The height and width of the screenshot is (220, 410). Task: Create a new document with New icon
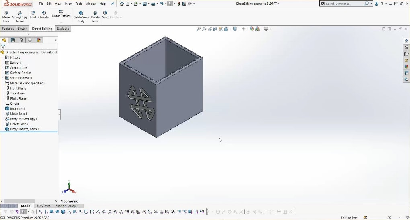tap(127, 4)
